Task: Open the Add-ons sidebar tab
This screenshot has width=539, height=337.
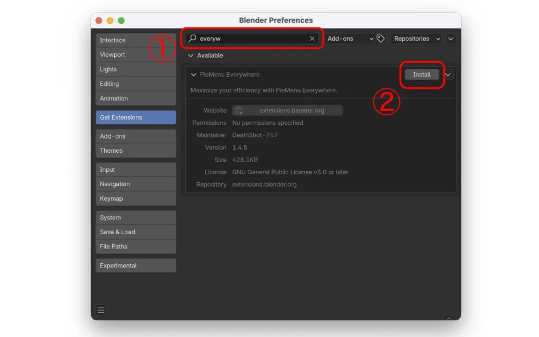Action: (x=136, y=136)
